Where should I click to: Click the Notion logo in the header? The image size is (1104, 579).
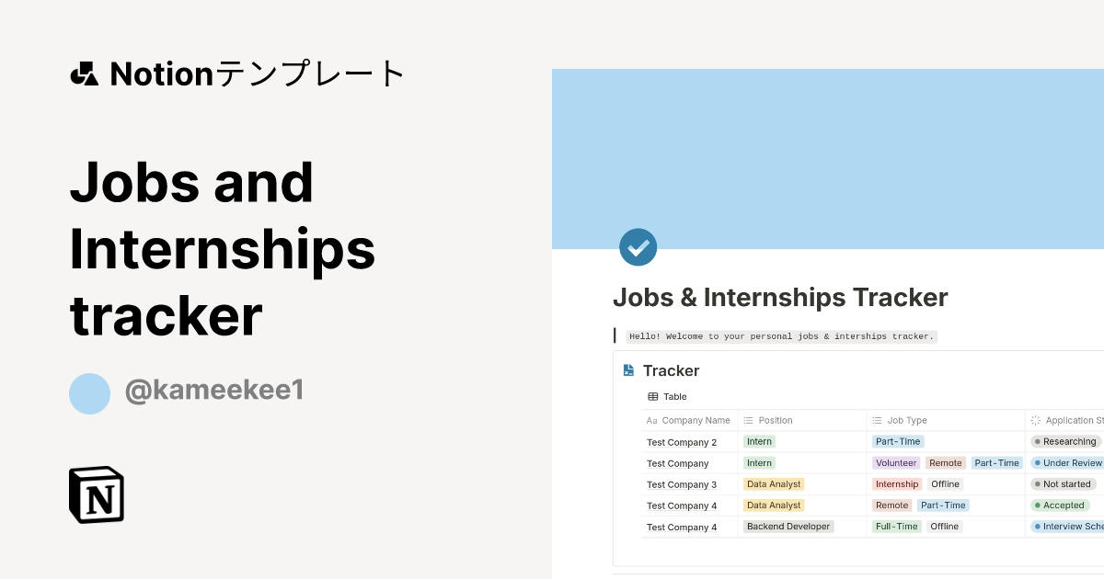click(x=84, y=73)
